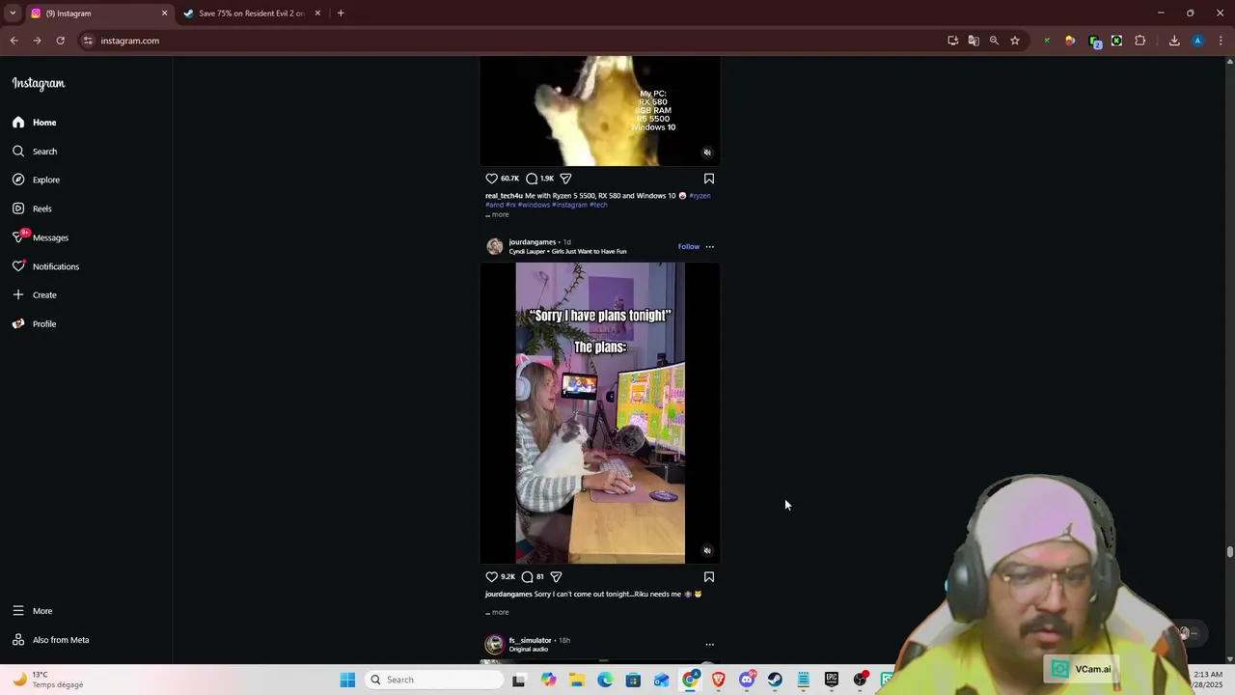This screenshot has height=695, width=1235.
Task: Translate this page icon
Action: pyautogui.click(x=974, y=41)
